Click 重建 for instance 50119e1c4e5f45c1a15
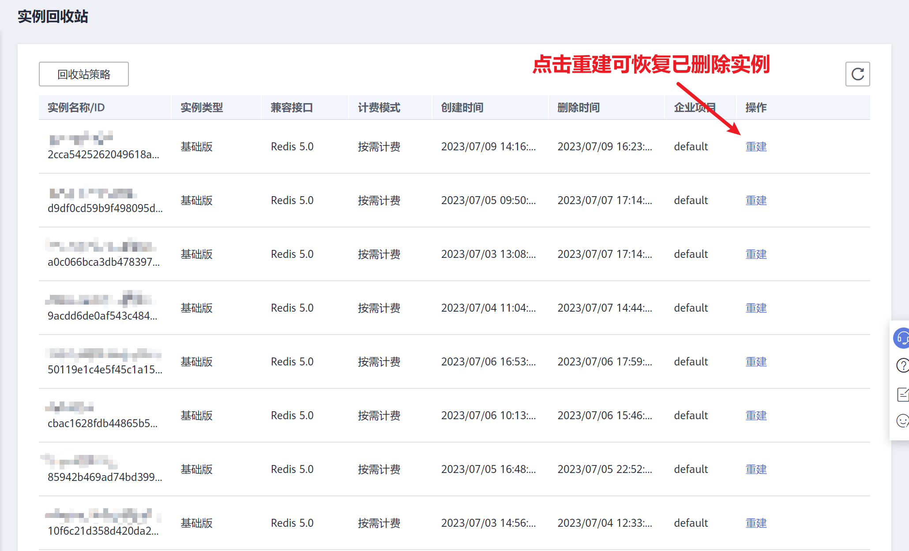This screenshot has height=551, width=909. tap(755, 362)
